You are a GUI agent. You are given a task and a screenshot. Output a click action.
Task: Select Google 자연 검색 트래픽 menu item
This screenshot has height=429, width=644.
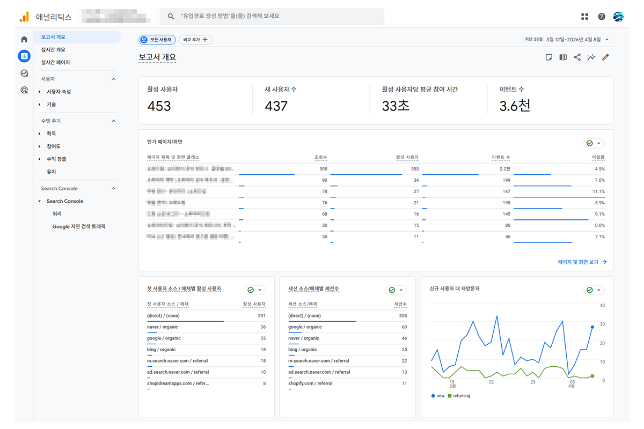[x=78, y=227]
